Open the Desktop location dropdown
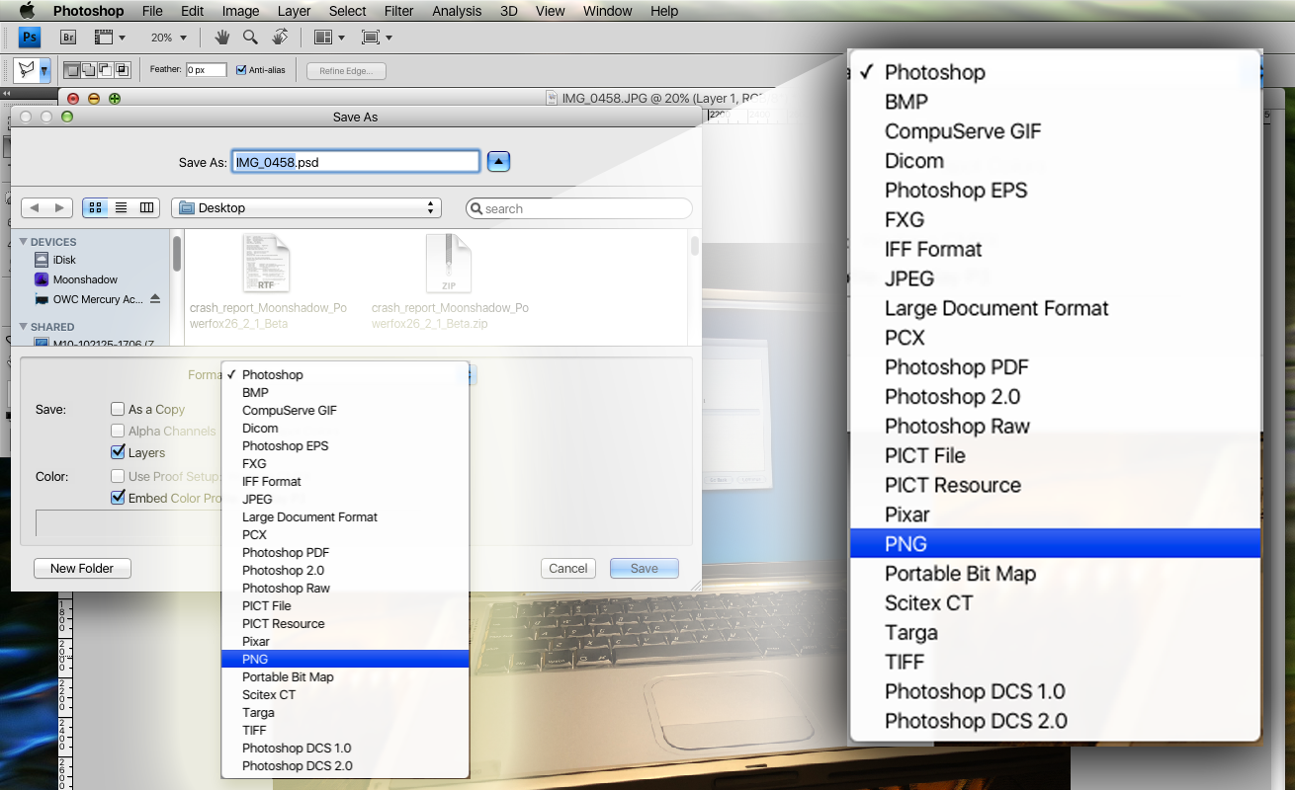The height and width of the screenshot is (790, 1295). (x=305, y=207)
